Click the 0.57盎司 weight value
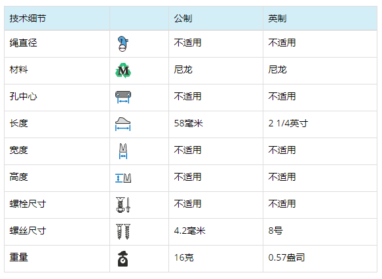The width and height of the screenshot is (382, 279). [x=286, y=257]
